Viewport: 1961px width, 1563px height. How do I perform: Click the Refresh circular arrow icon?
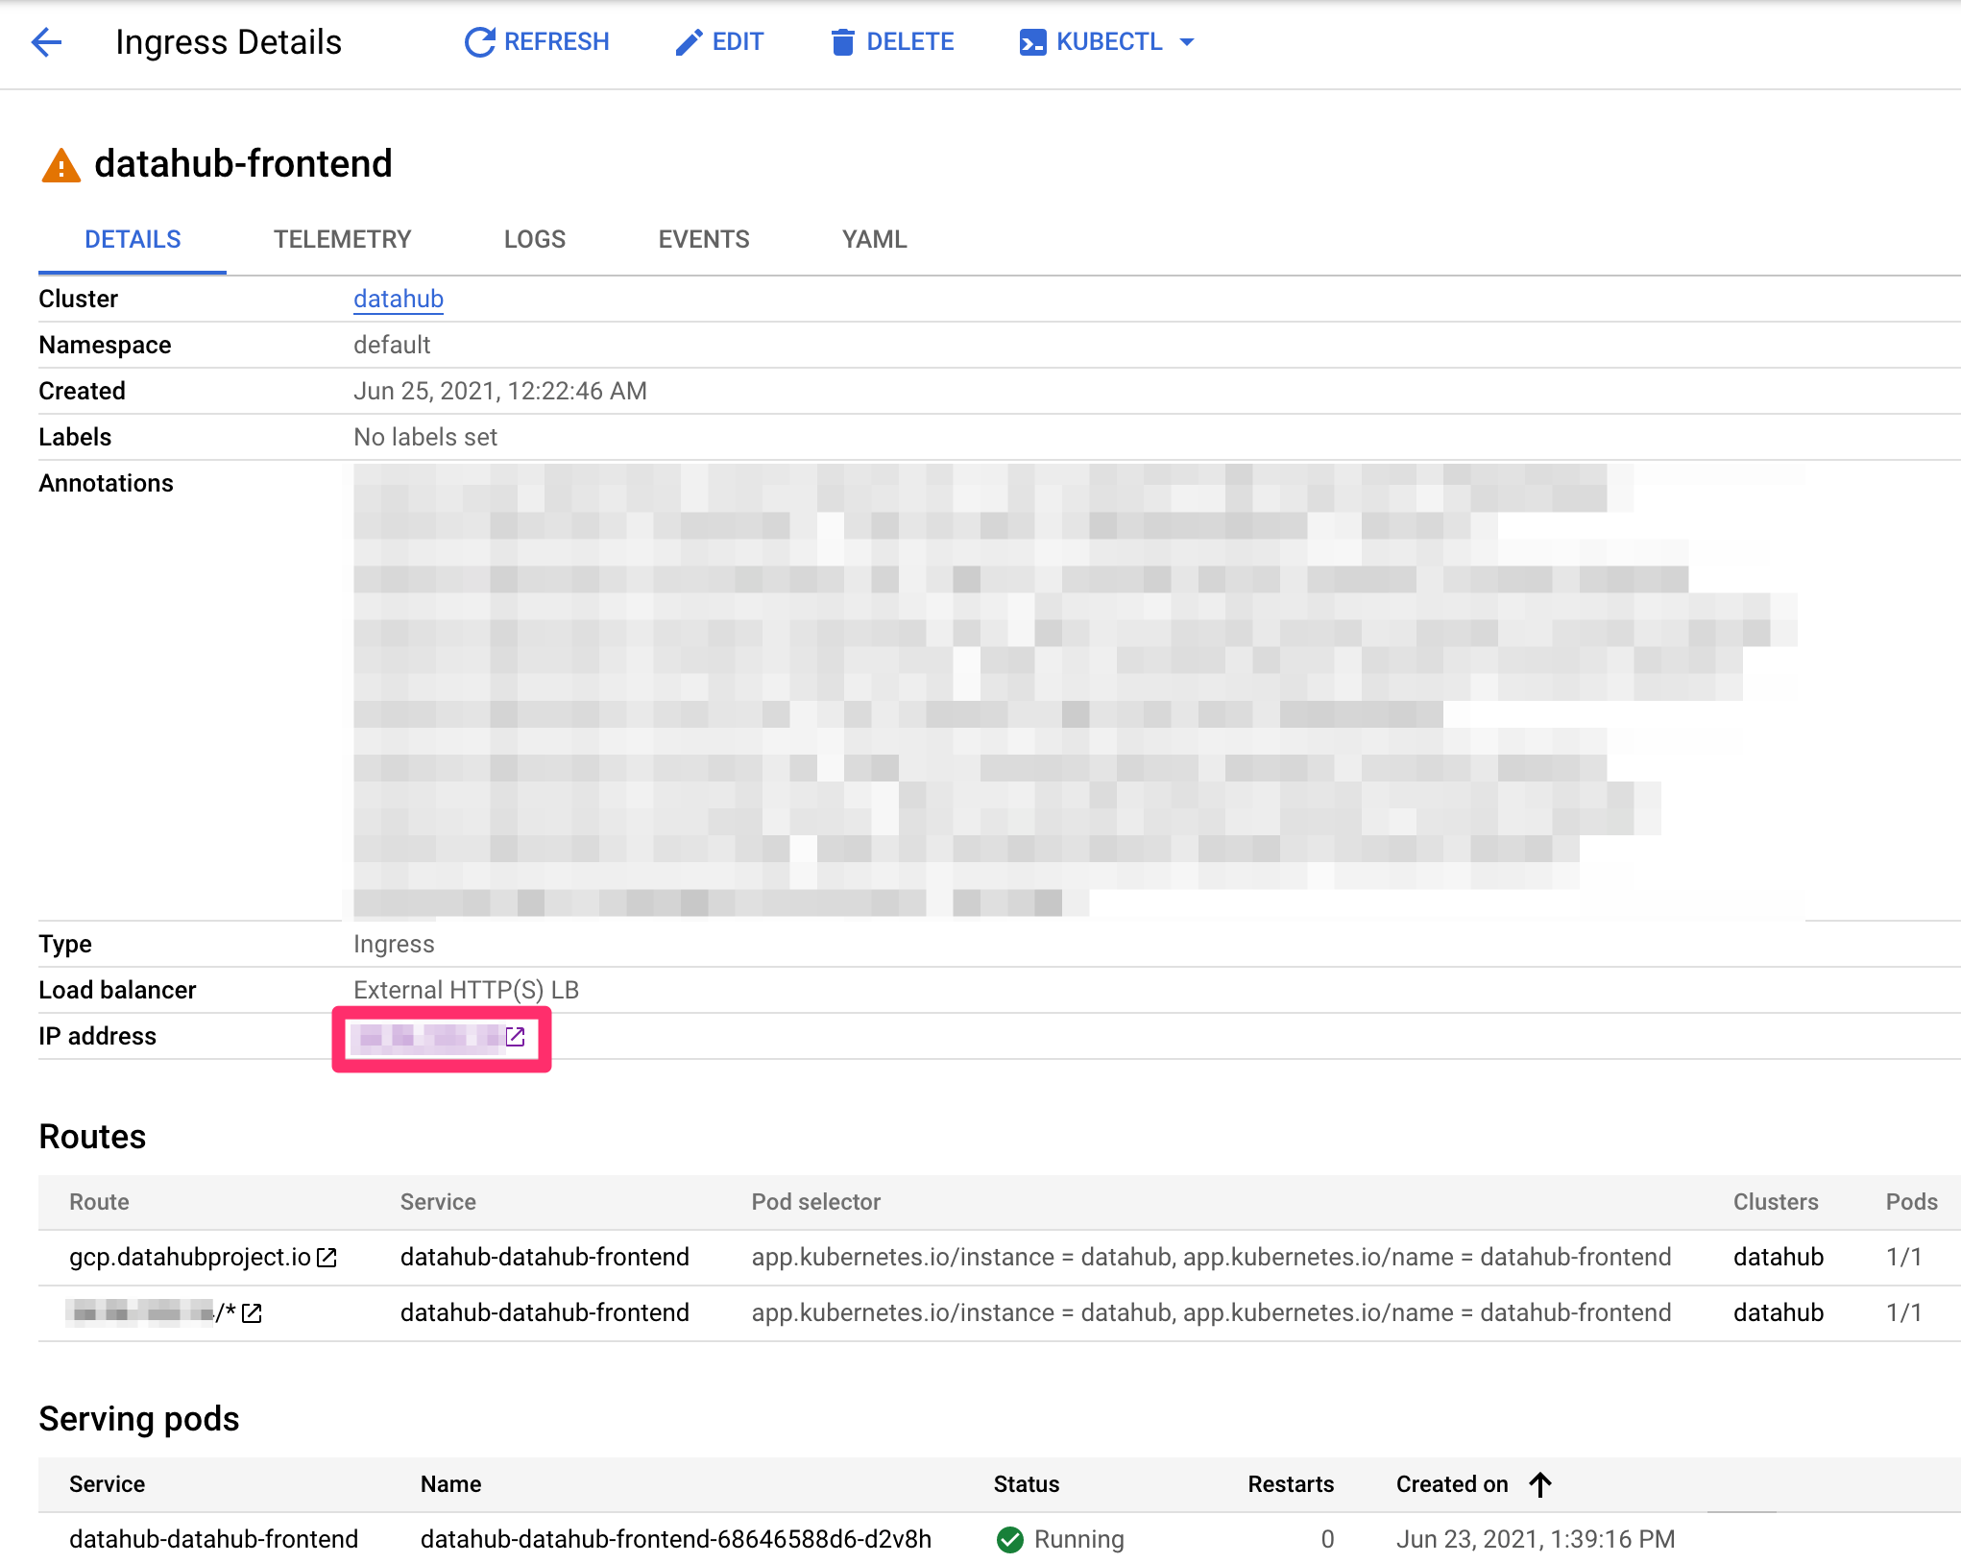coord(479,42)
